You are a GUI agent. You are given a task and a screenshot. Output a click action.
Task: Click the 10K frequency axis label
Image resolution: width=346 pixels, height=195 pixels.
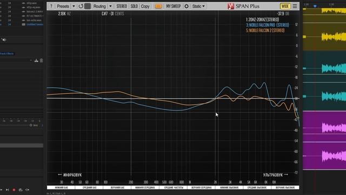point(274,182)
